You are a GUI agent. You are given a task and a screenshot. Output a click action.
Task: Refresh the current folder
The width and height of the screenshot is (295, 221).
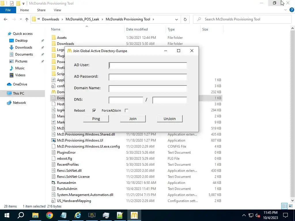pyautogui.click(x=185, y=19)
